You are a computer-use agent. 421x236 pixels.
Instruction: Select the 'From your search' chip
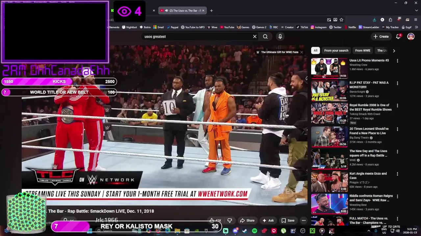(x=336, y=50)
